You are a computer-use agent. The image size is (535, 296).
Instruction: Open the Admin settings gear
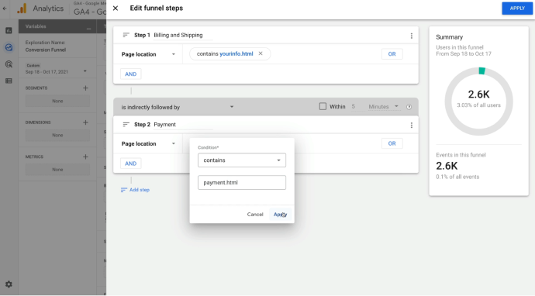9,284
